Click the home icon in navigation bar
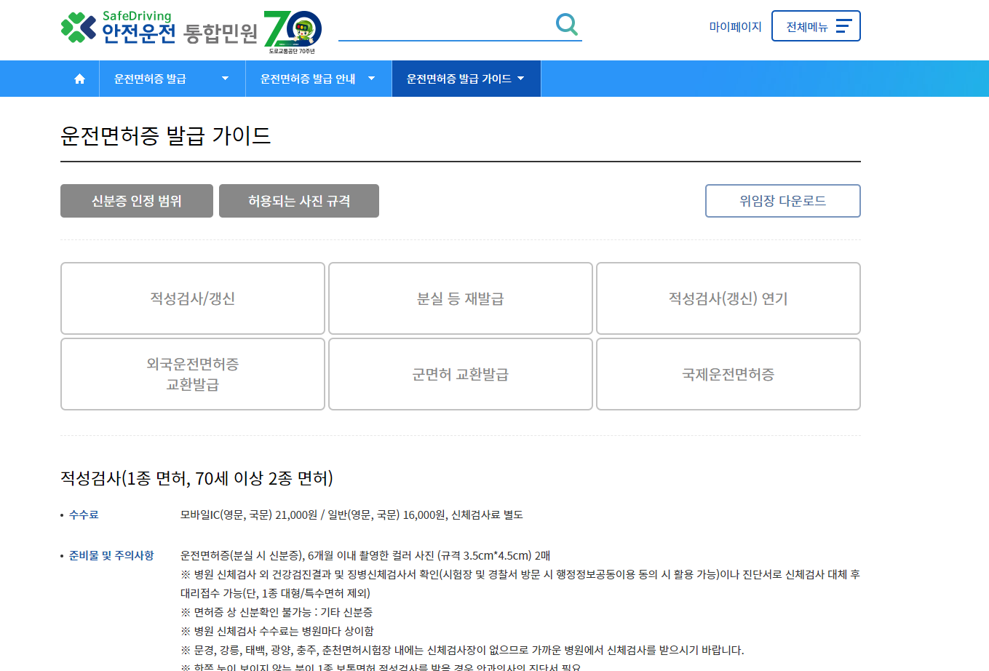The image size is (989, 671). tap(79, 78)
